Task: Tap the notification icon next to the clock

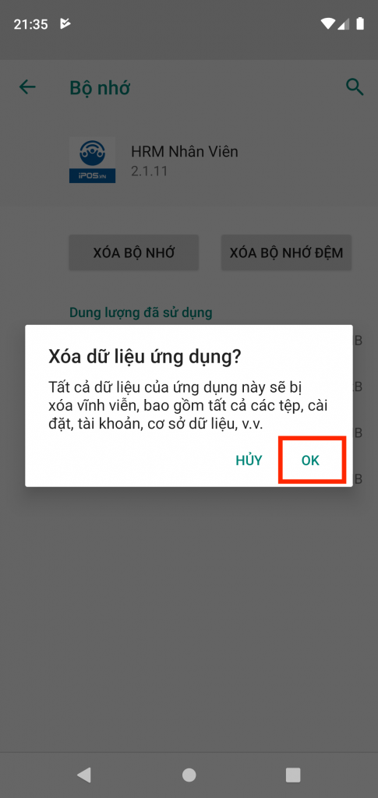Action: point(65,23)
